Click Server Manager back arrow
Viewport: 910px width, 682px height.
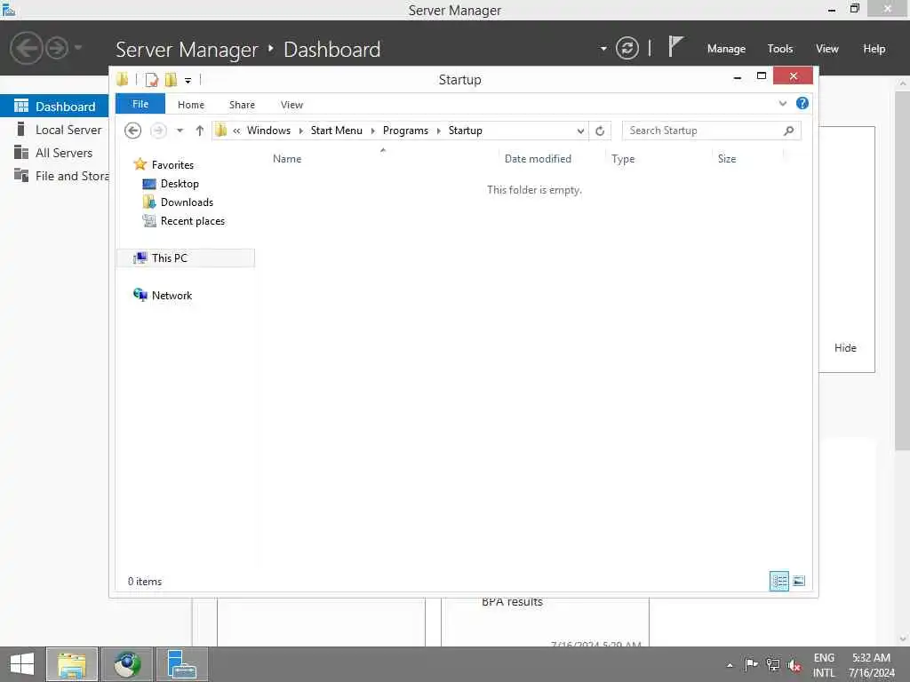click(x=26, y=48)
